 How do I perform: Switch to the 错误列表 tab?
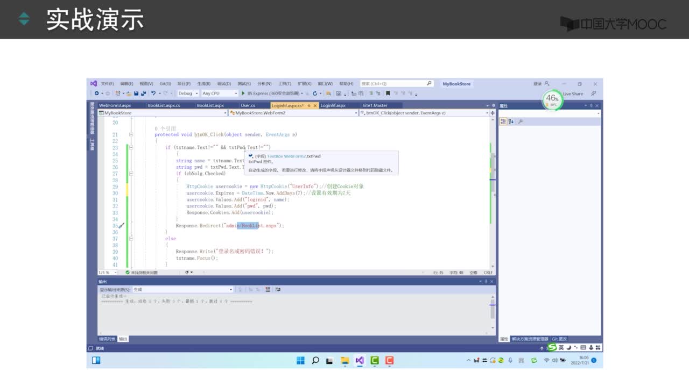(x=107, y=339)
